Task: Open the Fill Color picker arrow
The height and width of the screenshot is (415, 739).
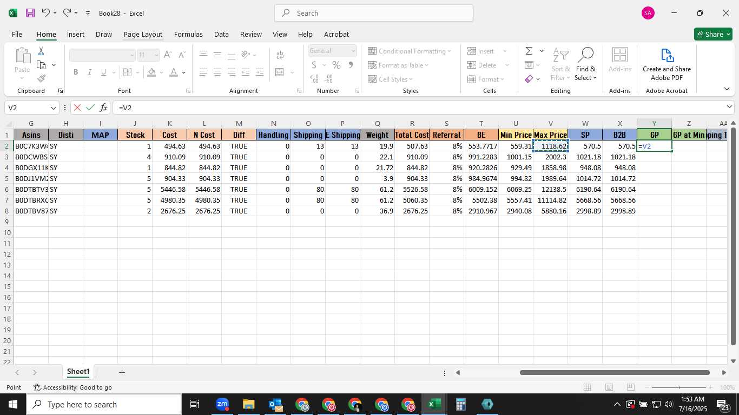Action: [x=161, y=72]
